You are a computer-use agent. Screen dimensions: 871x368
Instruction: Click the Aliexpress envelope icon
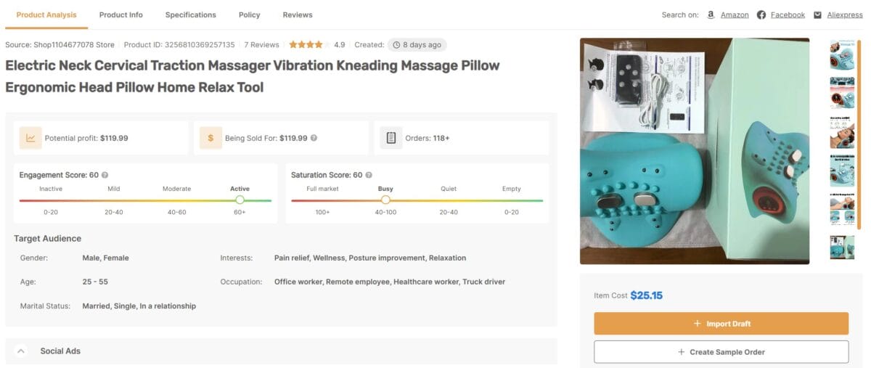[x=817, y=15]
